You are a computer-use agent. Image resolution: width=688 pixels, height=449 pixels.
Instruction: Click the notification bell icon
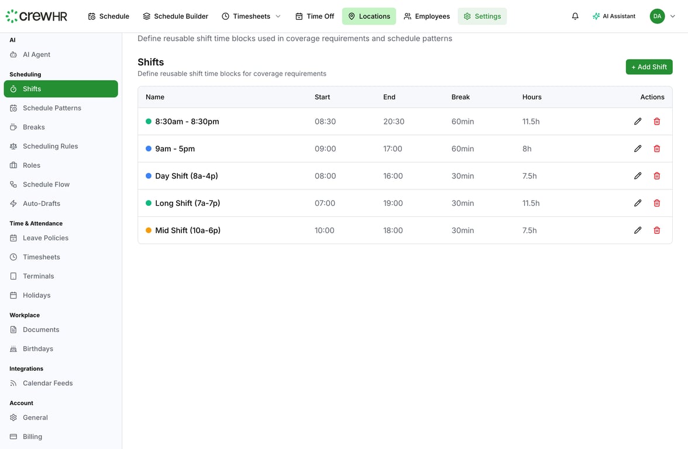(x=575, y=16)
